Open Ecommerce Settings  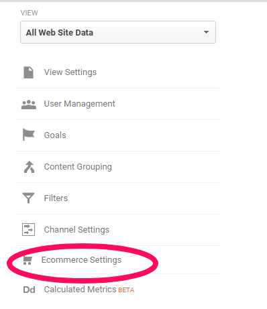[81, 260]
